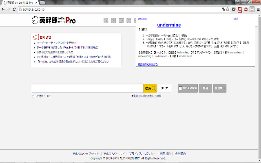Click the EDP data provider link
Screen dimensions: 261x163
click(x=48, y=96)
